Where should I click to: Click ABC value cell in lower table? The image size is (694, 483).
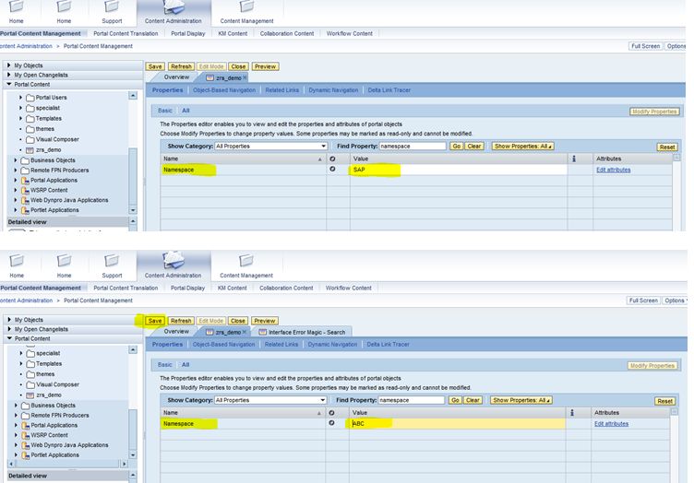pyautogui.click(x=458, y=424)
